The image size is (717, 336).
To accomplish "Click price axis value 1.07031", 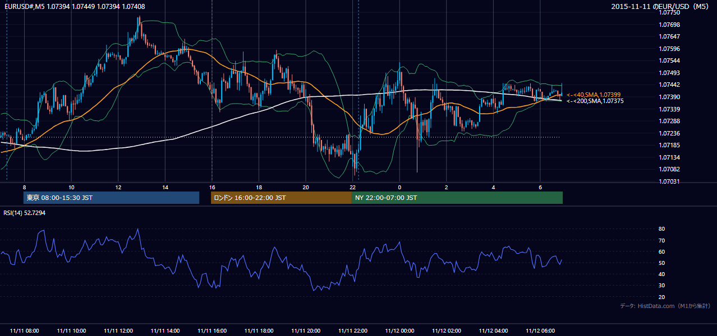I will tap(670, 181).
